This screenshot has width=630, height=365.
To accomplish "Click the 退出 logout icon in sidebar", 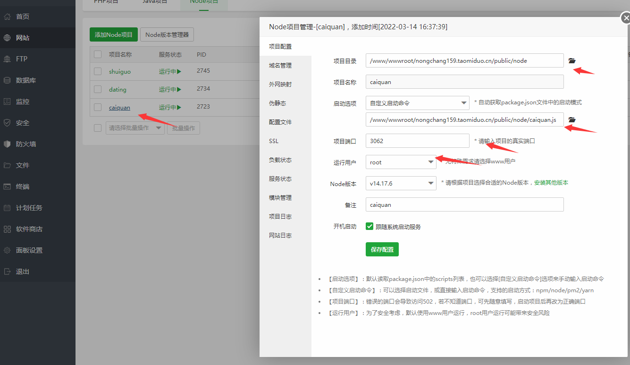I will tap(7, 272).
